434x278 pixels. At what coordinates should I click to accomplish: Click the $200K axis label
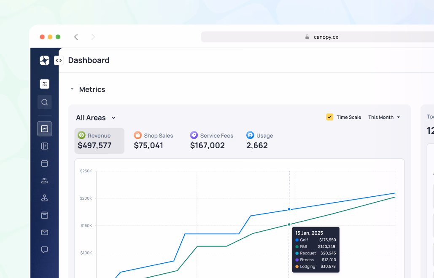[86, 198]
